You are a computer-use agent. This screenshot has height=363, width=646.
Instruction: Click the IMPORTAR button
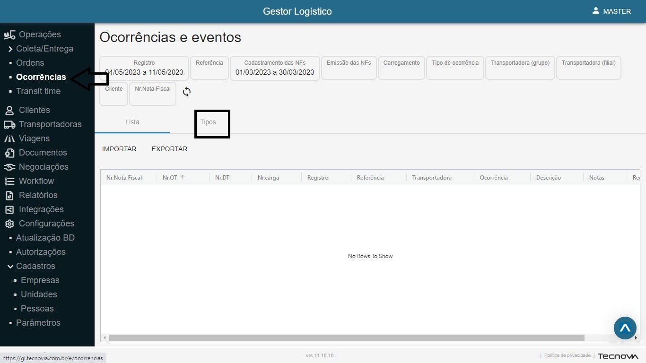tap(119, 149)
